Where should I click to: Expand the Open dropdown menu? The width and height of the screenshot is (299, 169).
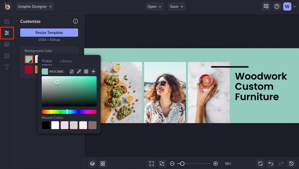tap(154, 7)
